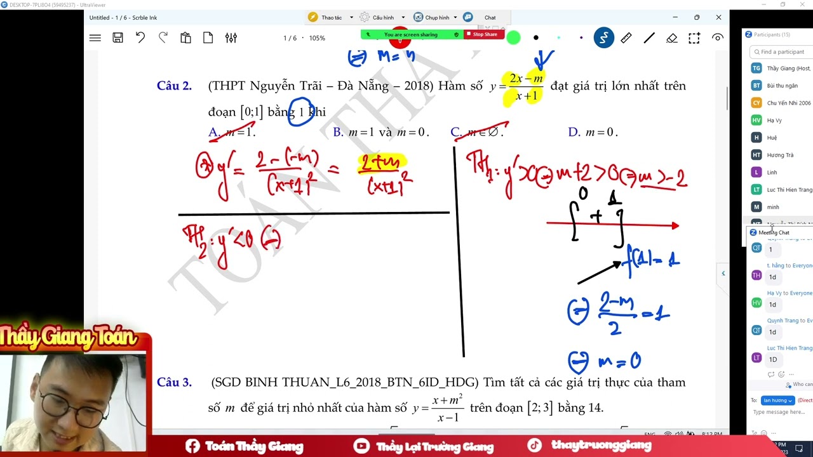Open the Cấu hình menu in UltraViewer
The height and width of the screenshot is (457, 813).
(382, 18)
